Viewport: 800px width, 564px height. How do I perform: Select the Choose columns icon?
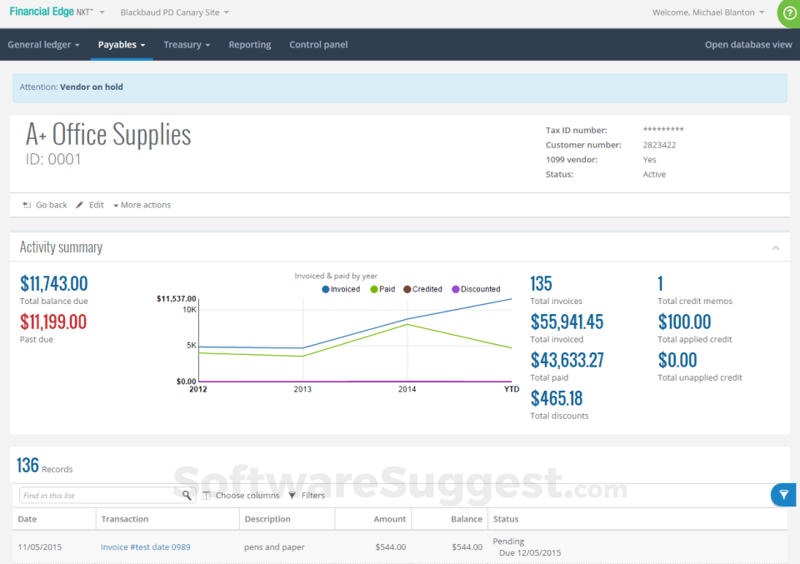(205, 494)
